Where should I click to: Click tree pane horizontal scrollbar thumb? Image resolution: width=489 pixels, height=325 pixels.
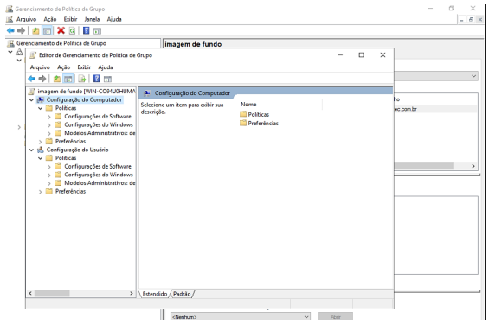pos(52,293)
